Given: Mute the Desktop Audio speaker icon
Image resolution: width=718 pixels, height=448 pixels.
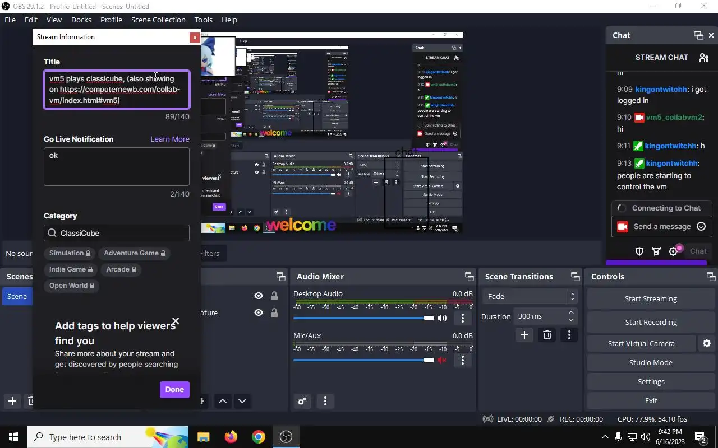Looking at the screenshot, I should pos(442,318).
